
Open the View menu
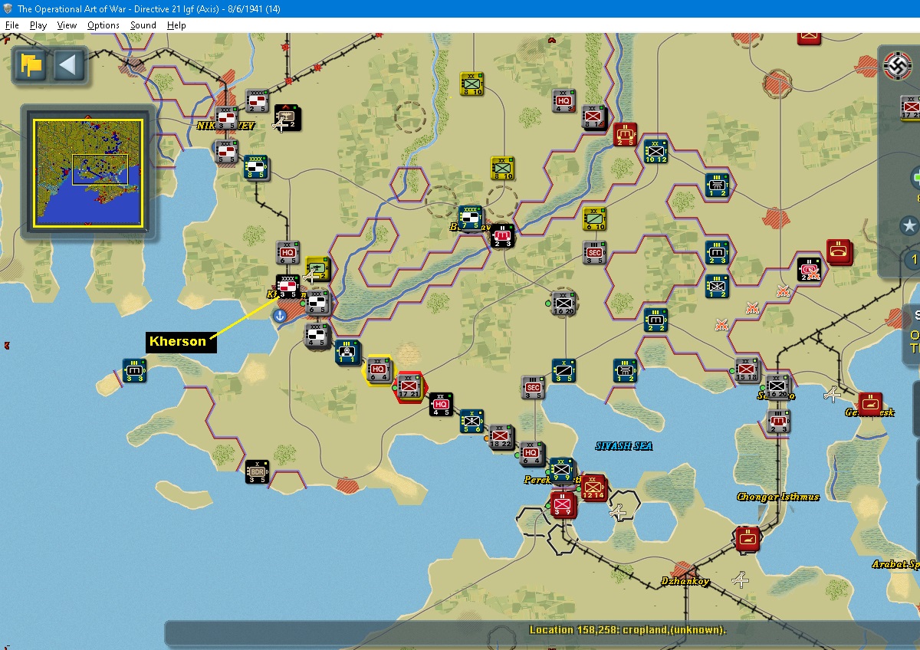67,25
